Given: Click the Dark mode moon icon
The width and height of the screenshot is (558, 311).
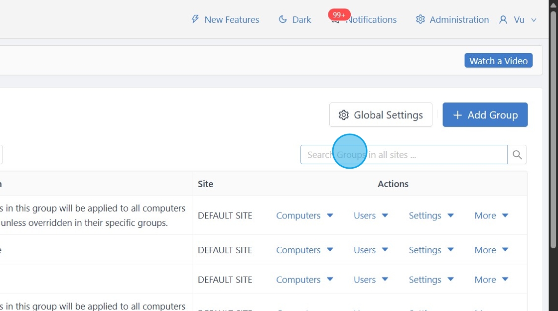Looking at the screenshot, I should [x=282, y=19].
